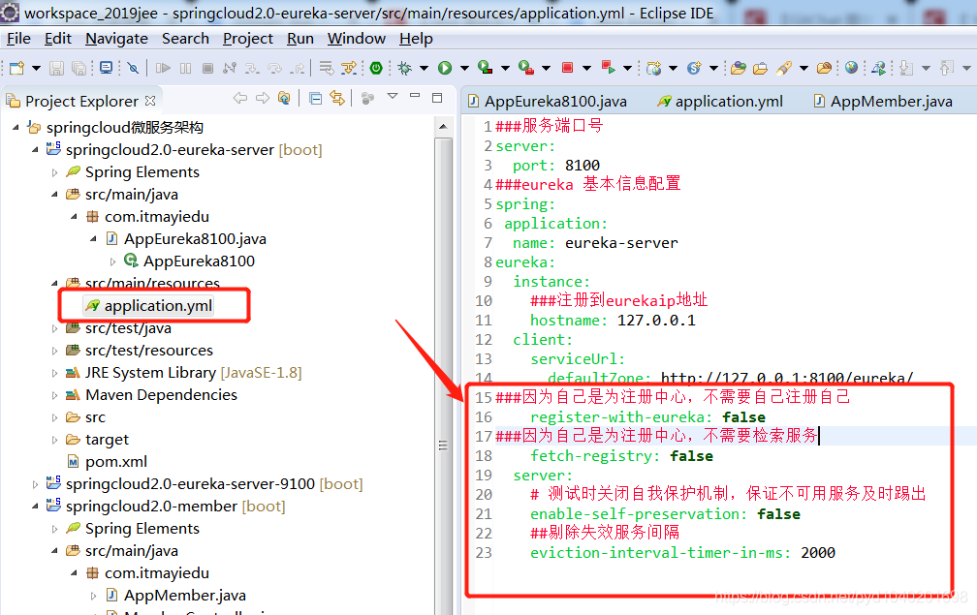Expand the target folder

pyautogui.click(x=54, y=440)
